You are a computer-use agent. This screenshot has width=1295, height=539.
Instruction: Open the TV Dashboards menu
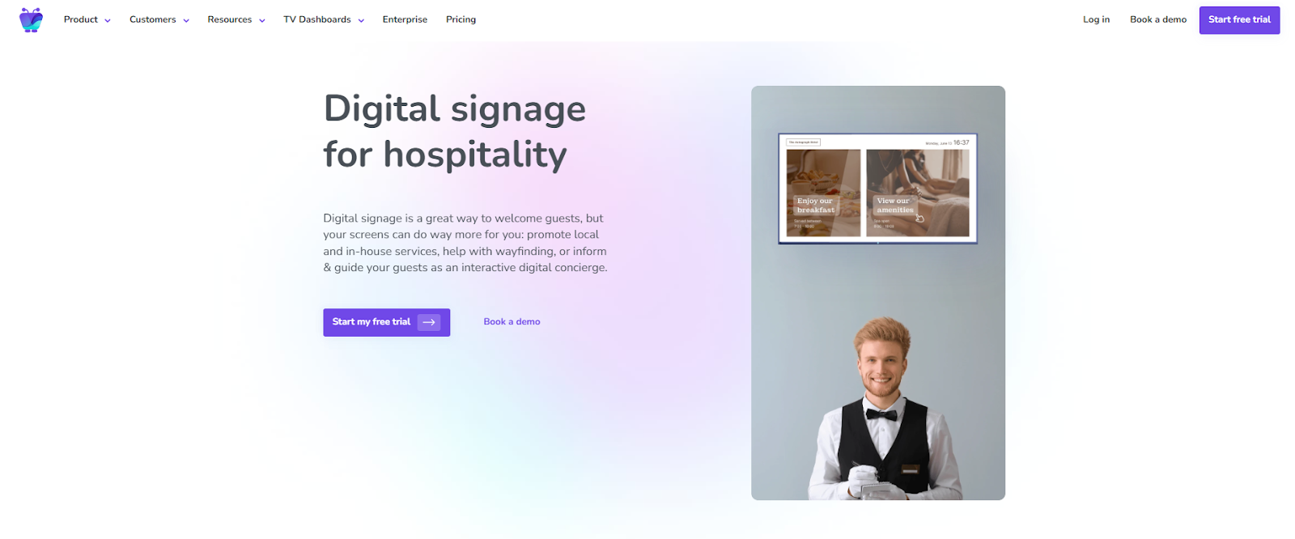317,19
